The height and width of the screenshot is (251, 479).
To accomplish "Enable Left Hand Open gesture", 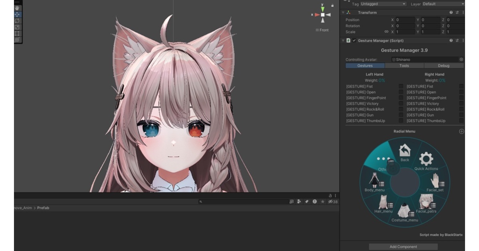I will (x=401, y=92).
